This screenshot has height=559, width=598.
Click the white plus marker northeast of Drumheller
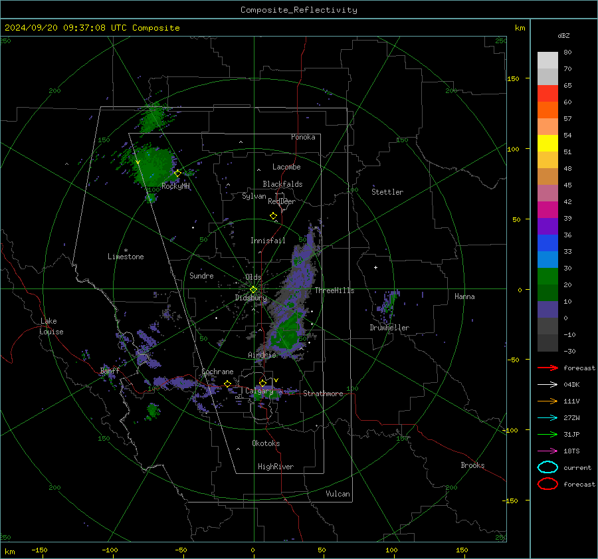click(375, 267)
